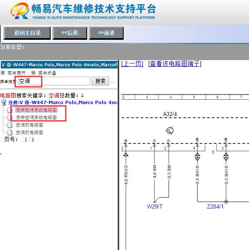Click column 4 in the diagram ruler
Screen dimensions: 249x250
[171, 97]
